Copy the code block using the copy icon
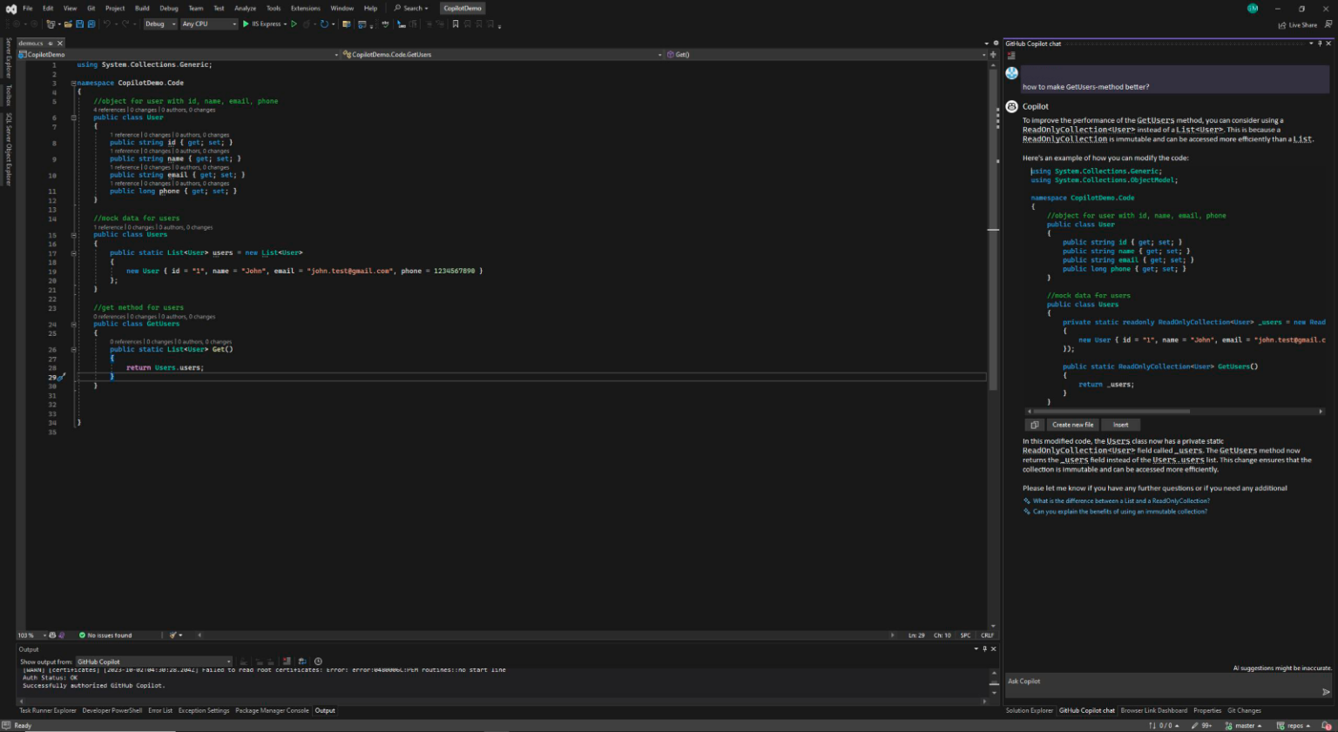1338x732 pixels. coord(1035,425)
